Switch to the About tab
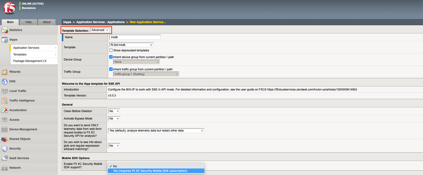The width and height of the screenshot is (423, 175). 47,22
